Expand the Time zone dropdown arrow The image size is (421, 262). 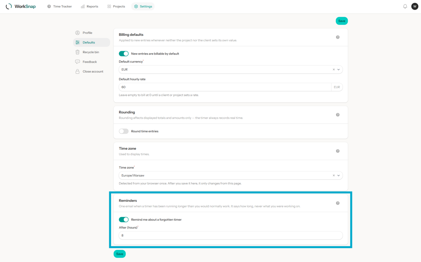click(x=338, y=175)
